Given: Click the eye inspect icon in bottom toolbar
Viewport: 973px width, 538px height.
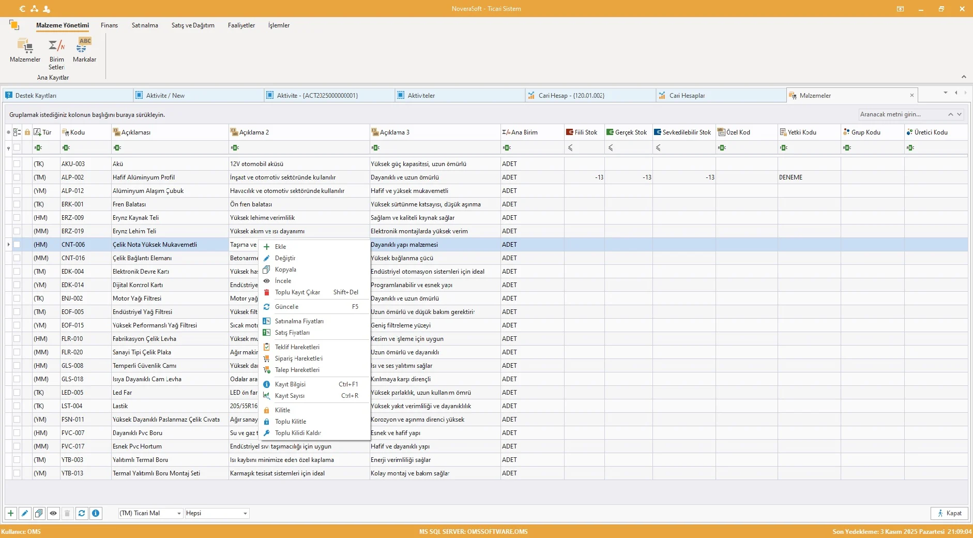Looking at the screenshot, I should click(x=53, y=513).
